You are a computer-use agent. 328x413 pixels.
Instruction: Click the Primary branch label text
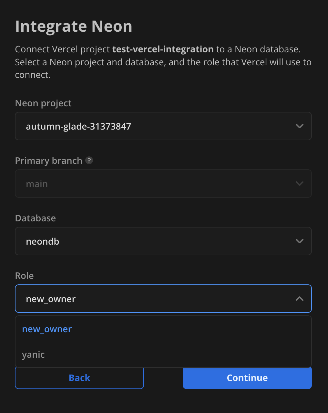pyautogui.click(x=49, y=161)
